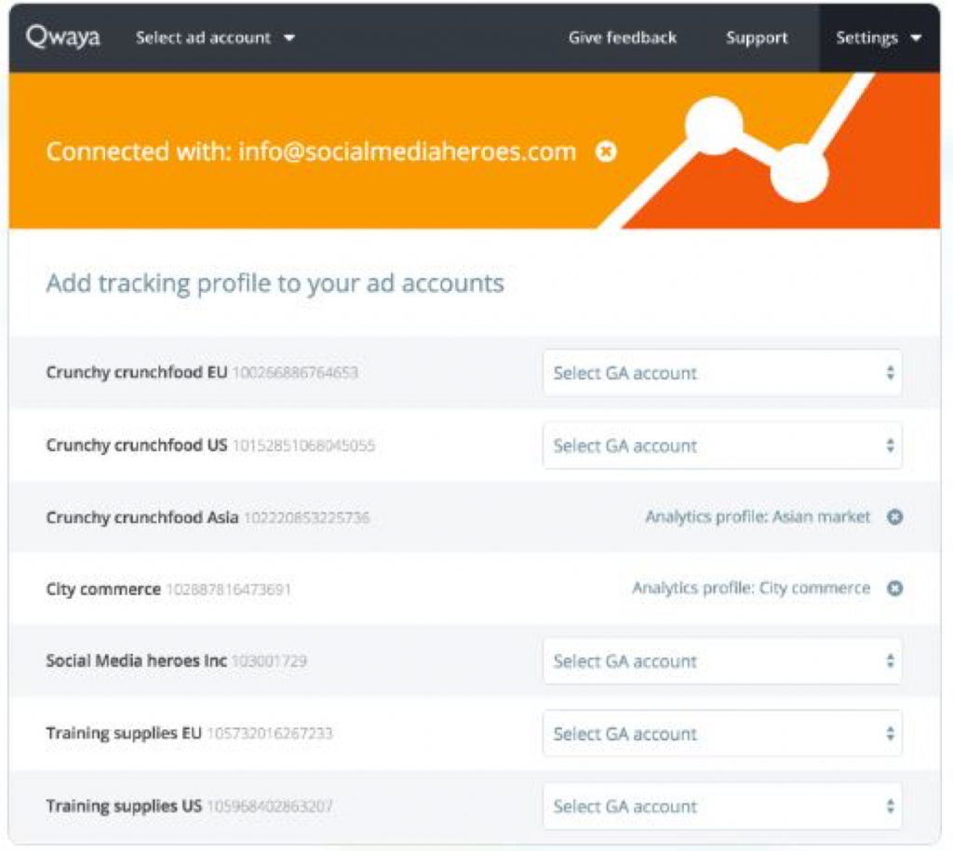The width and height of the screenshot is (953, 851).
Task: Click the Add tracking profile heading
Action: (275, 284)
